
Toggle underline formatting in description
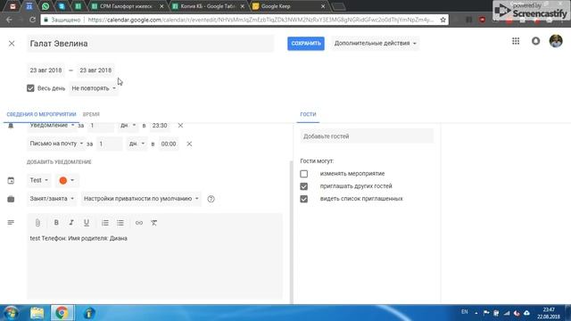[87, 223]
